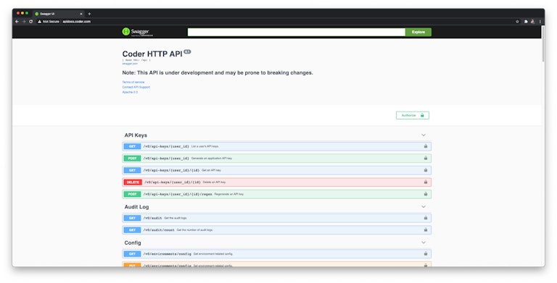Click the Not Secure warning triangle icon
This screenshot has width=557, height=283.
coord(40,22)
